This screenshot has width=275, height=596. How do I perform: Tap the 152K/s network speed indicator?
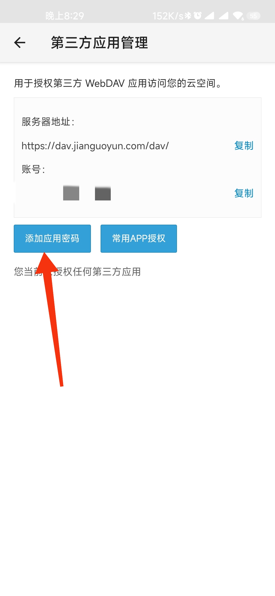click(x=168, y=16)
